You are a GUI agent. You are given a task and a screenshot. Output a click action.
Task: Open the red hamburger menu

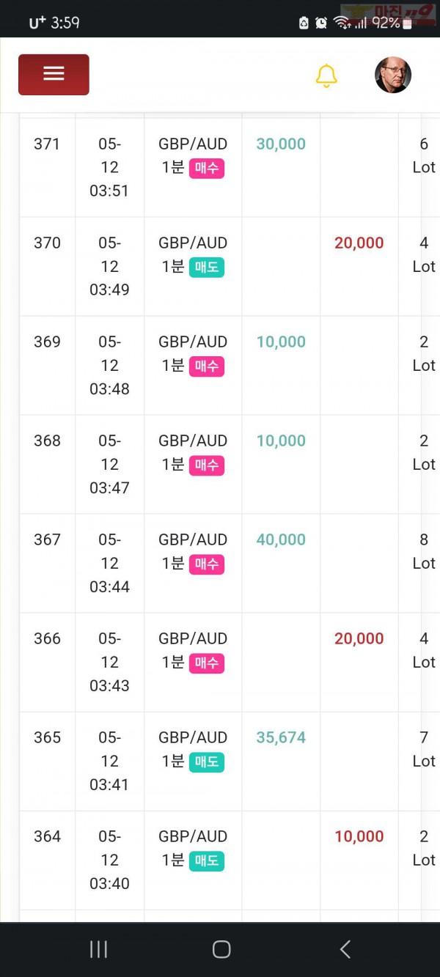tap(54, 74)
